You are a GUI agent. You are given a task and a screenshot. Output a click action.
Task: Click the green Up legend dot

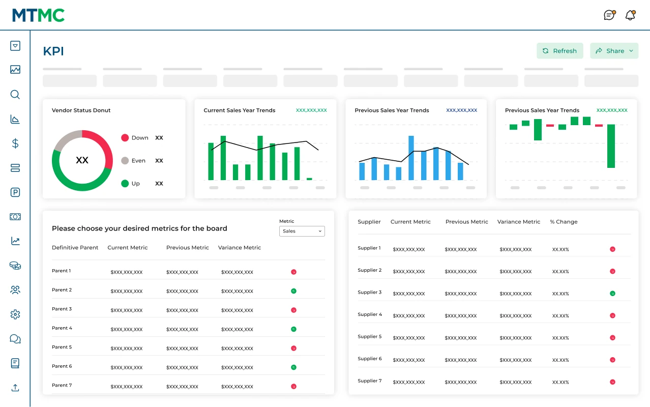(x=125, y=184)
